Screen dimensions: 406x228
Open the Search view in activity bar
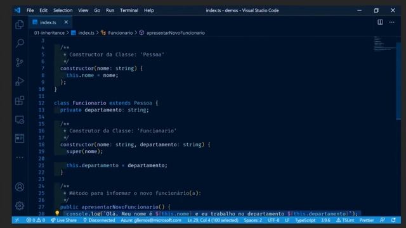(x=20, y=43)
